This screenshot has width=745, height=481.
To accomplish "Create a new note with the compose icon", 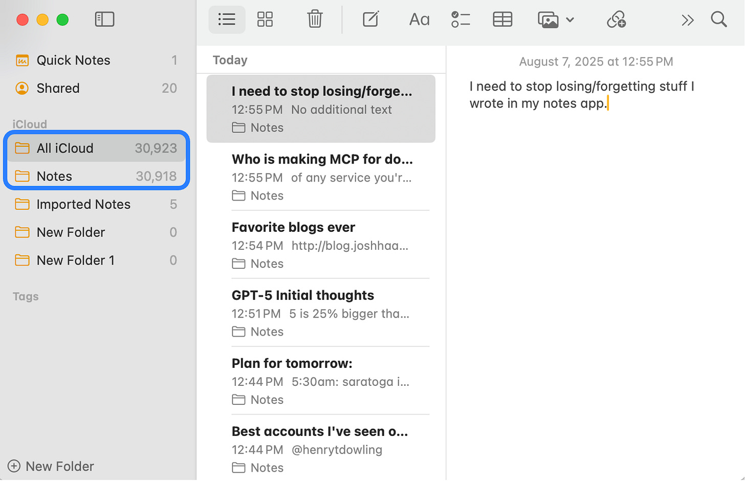I will pos(370,19).
